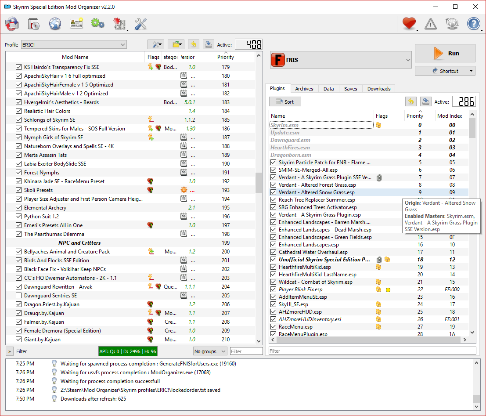Screen dimensions: 486x416
Task: Open the folder dropdown button near profile
Action: click(176, 44)
